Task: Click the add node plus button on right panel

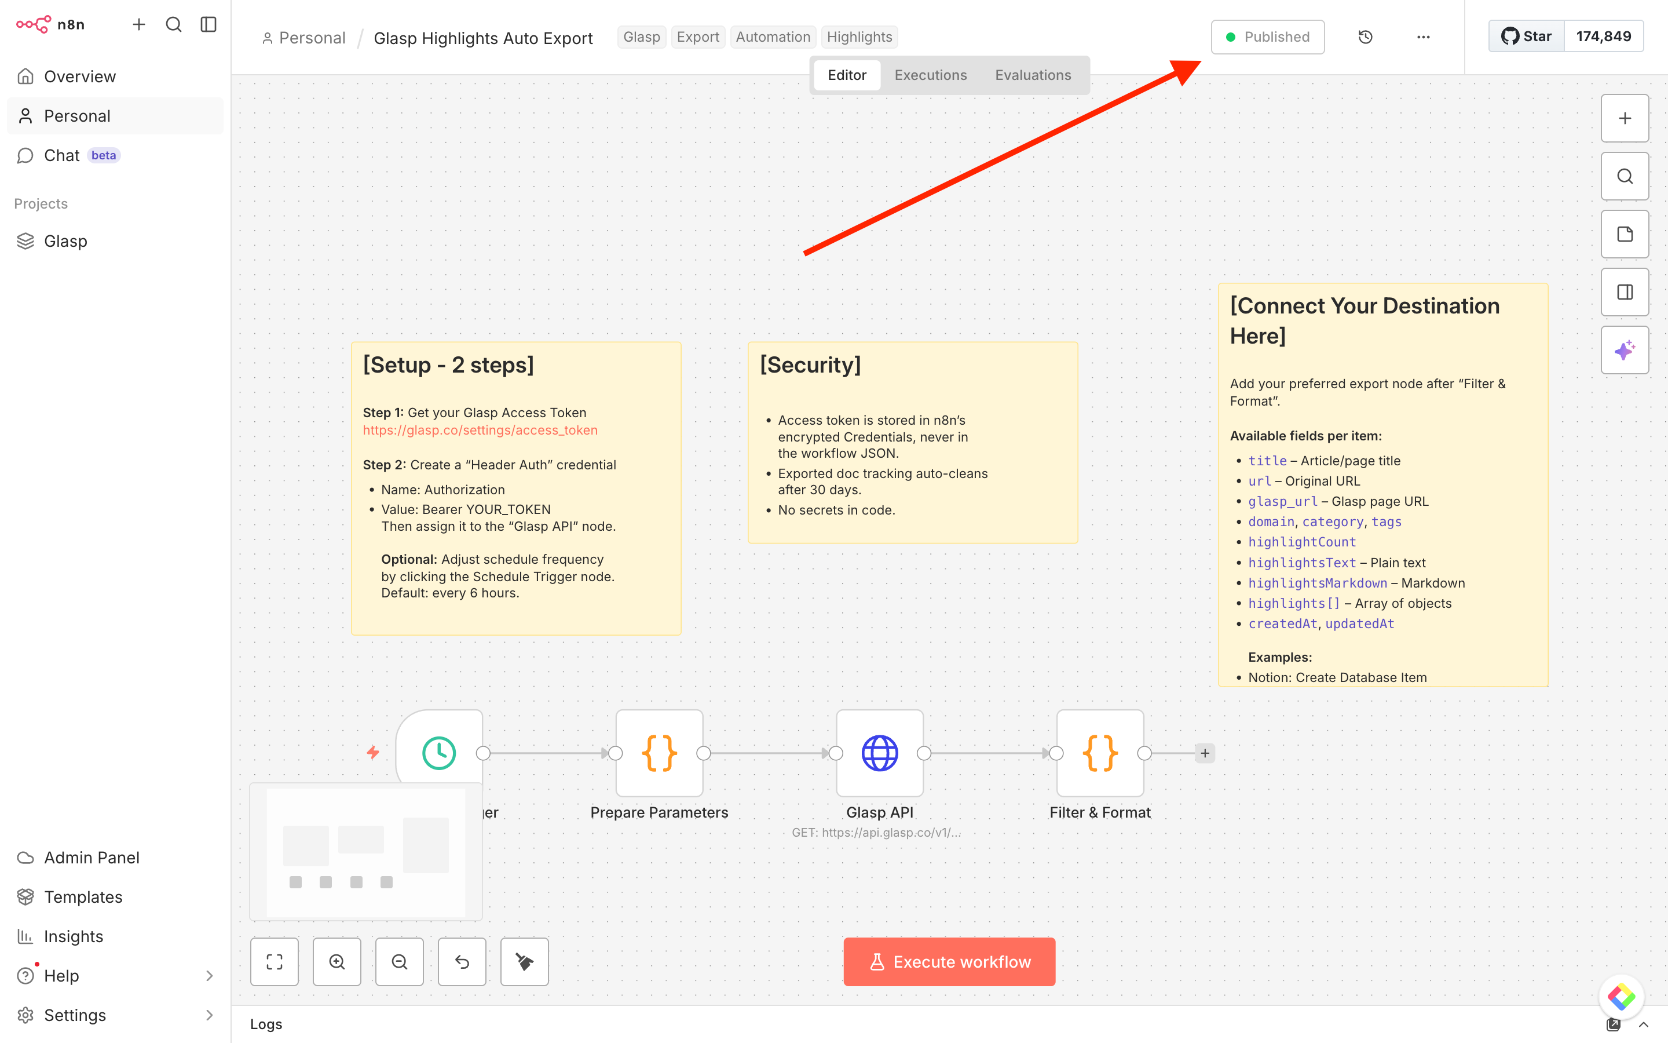Action: (1625, 118)
